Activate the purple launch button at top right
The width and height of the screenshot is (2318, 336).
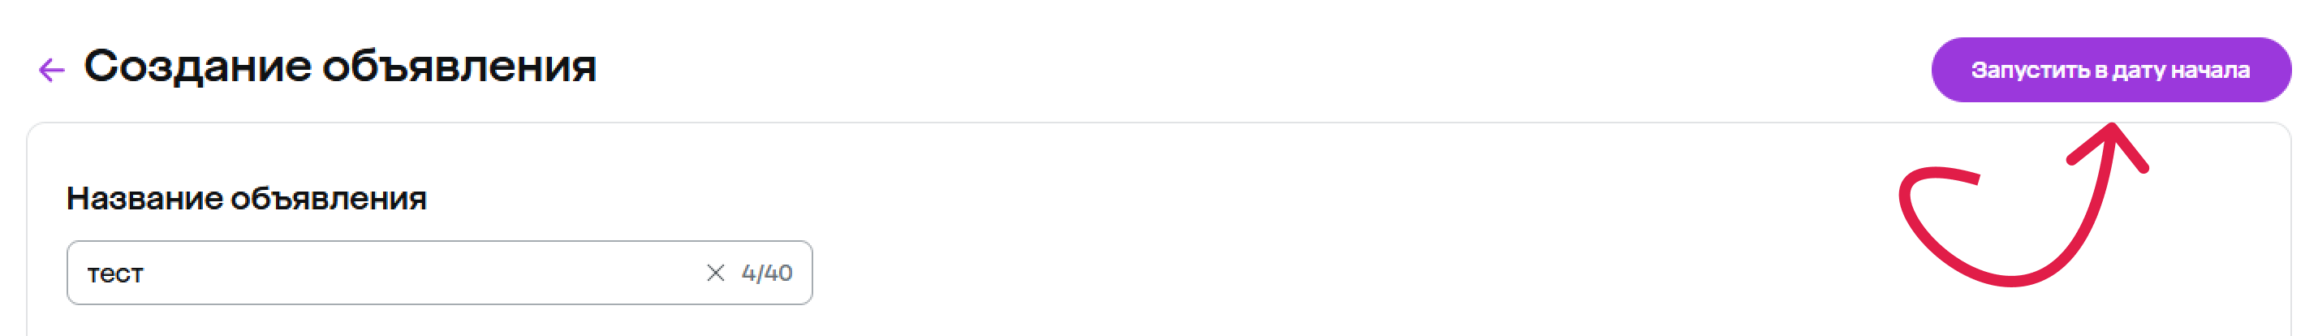tap(2110, 69)
